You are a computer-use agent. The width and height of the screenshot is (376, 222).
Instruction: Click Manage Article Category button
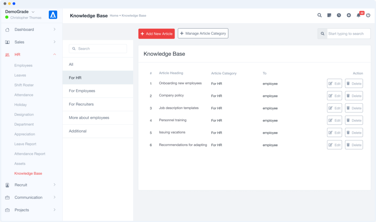point(203,33)
